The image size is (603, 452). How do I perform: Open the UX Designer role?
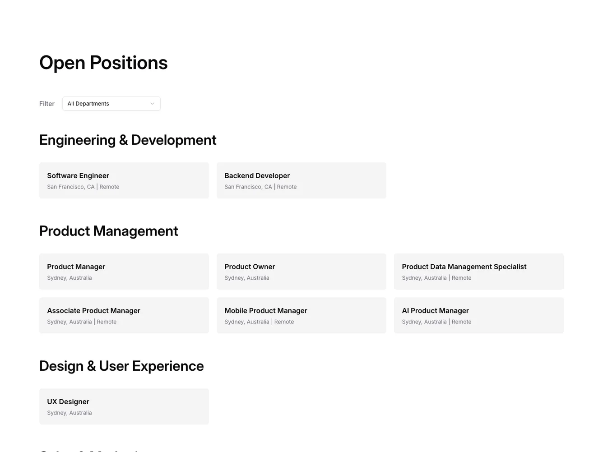124,406
